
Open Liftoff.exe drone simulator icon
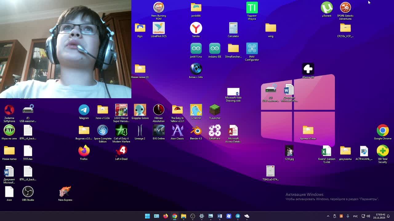point(215,130)
